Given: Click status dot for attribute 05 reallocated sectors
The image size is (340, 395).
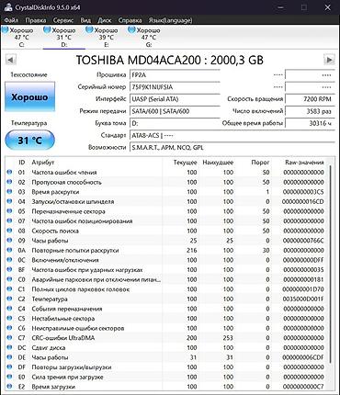Looking at the screenshot, I should 9,211.
